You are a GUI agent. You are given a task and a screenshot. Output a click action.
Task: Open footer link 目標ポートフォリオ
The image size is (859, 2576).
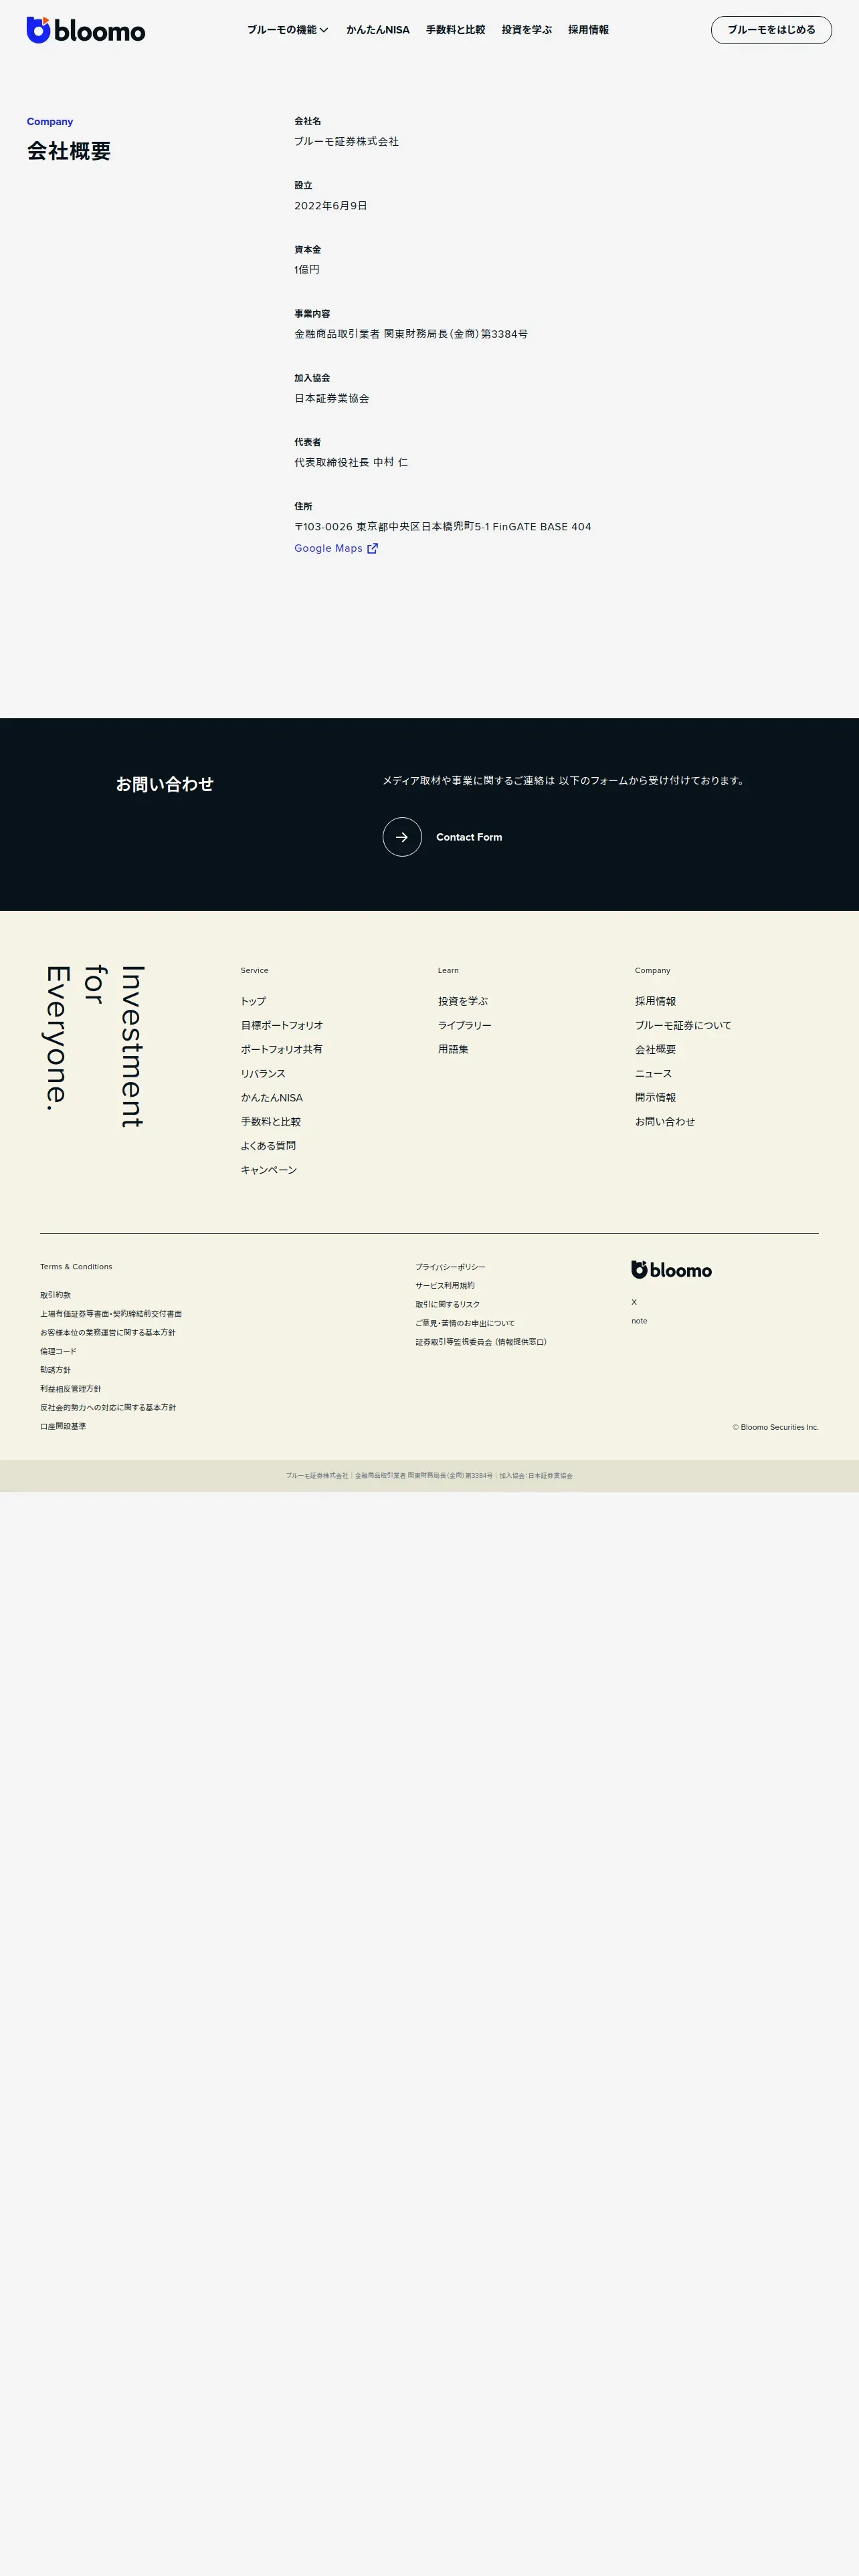(x=282, y=1025)
